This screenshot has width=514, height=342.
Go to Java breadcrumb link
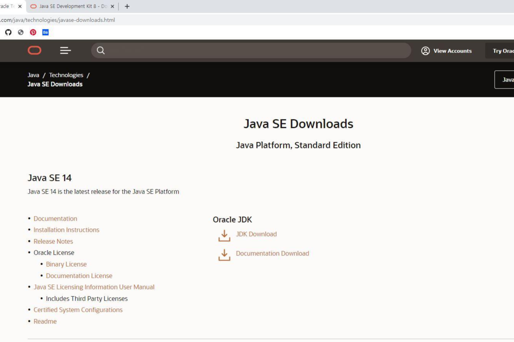coord(33,75)
